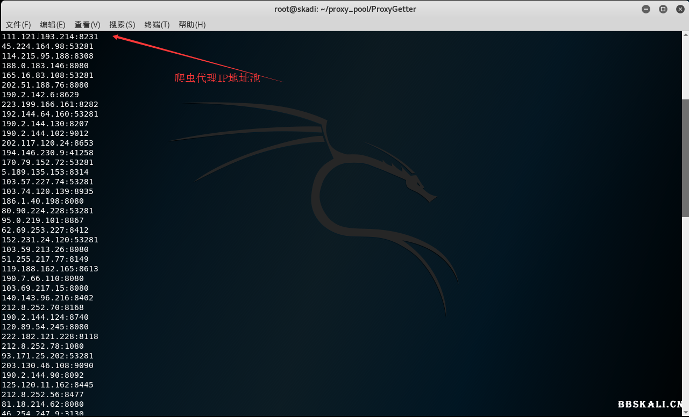The width and height of the screenshot is (689, 417).
Task: Click the proxy entry 203.130.46.108:9090
Action: (x=47, y=365)
